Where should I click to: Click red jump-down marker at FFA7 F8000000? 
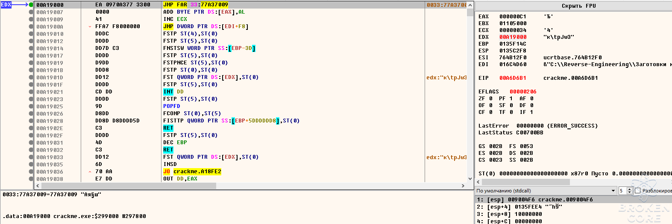tap(90, 26)
